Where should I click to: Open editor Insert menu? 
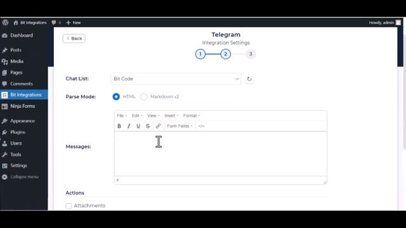(171, 115)
